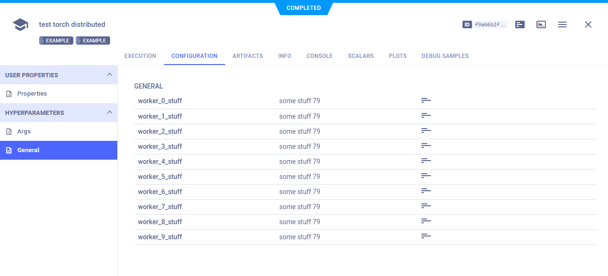Screen dimensions: 608x276
Task: Select Properties under User Properties
Action: click(x=32, y=94)
